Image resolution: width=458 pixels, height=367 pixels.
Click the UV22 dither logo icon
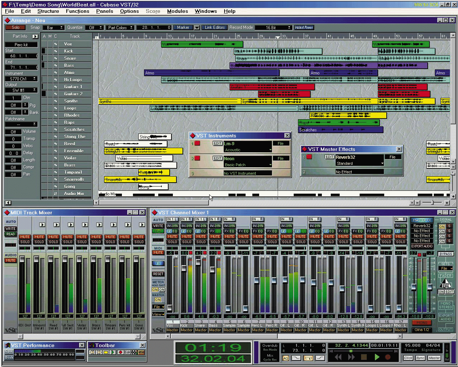point(446,284)
